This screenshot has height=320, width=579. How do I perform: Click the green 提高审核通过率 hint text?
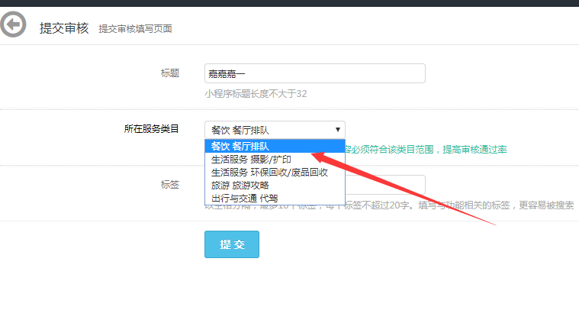(x=475, y=149)
